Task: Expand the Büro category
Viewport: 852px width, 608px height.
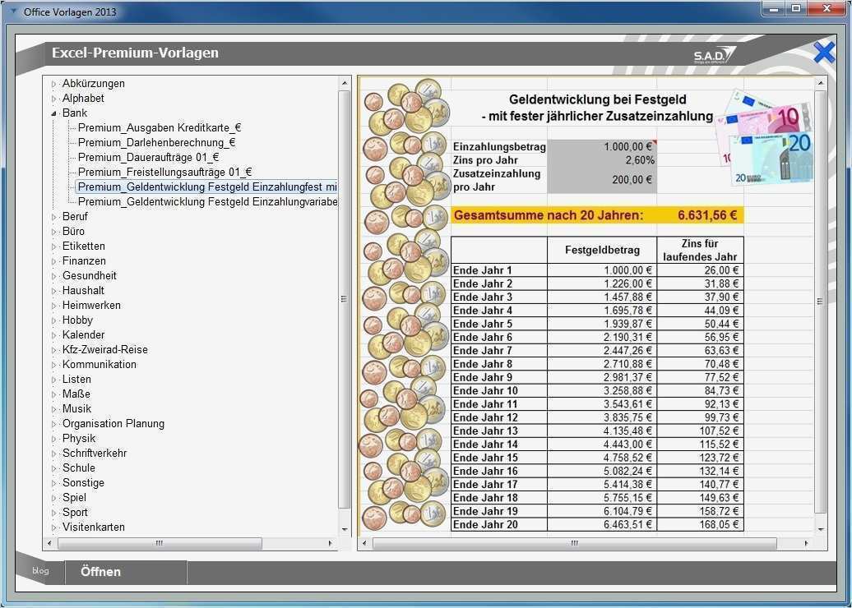Action: pyautogui.click(x=53, y=232)
